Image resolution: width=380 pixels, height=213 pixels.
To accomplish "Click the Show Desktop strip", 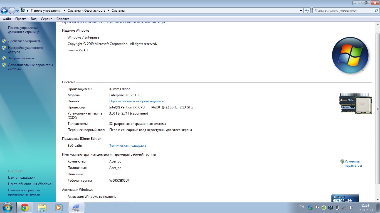I will click(378, 207).
